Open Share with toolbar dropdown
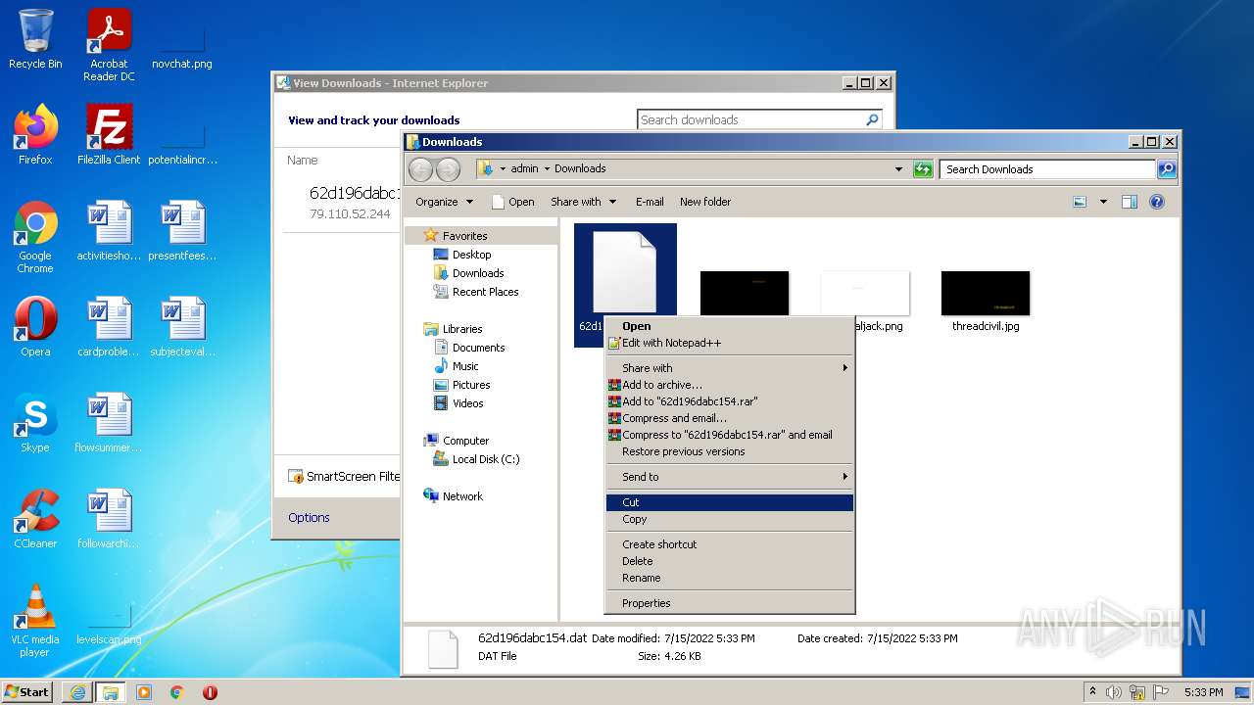Image resolution: width=1254 pixels, height=705 pixels. (583, 202)
